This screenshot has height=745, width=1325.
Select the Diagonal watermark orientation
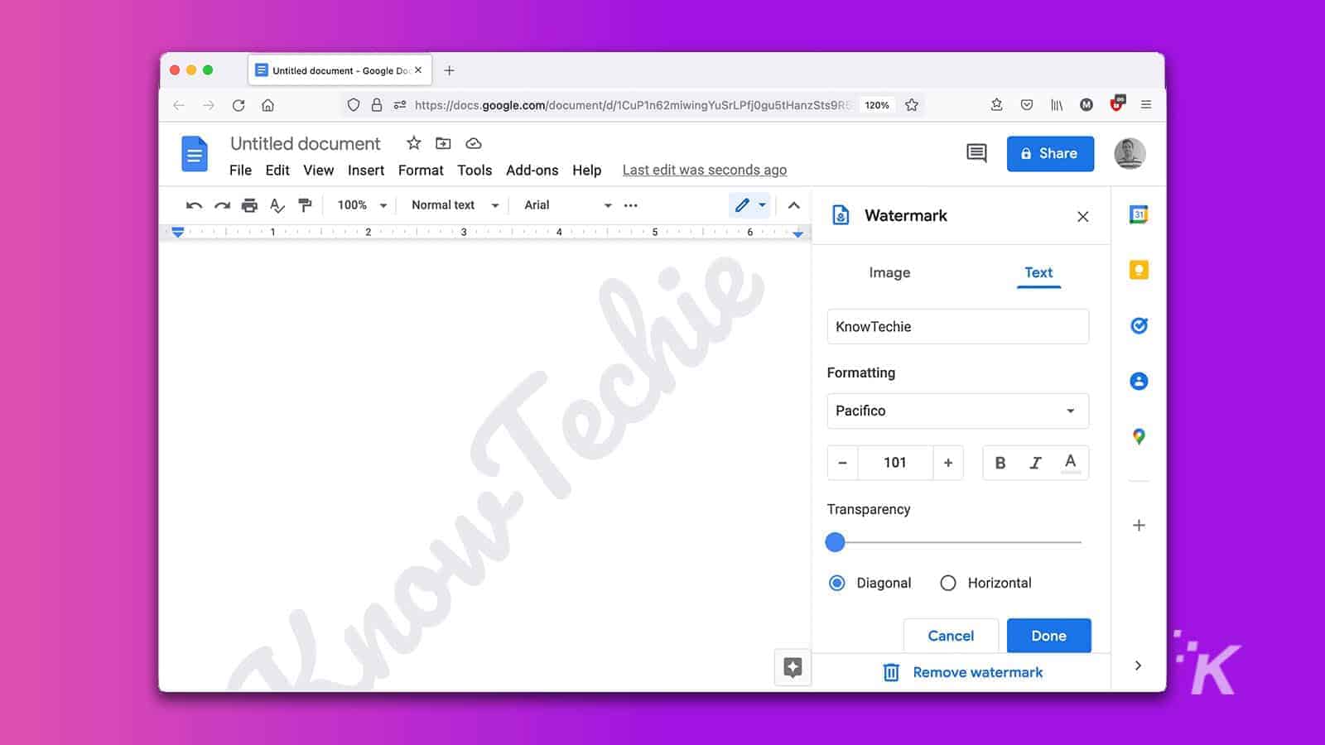(836, 583)
